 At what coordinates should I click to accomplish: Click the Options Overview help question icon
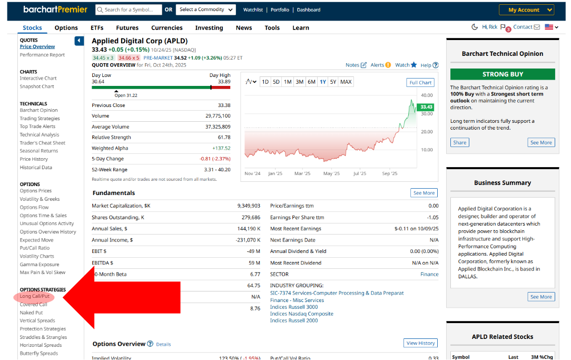150,344
